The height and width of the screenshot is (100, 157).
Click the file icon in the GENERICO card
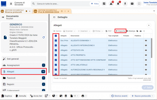[x=5, y=37]
